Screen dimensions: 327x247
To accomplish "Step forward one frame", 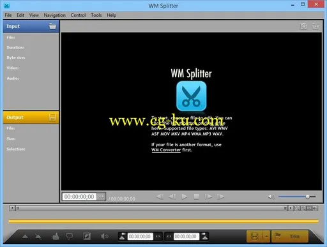I will click(x=208, y=197).
